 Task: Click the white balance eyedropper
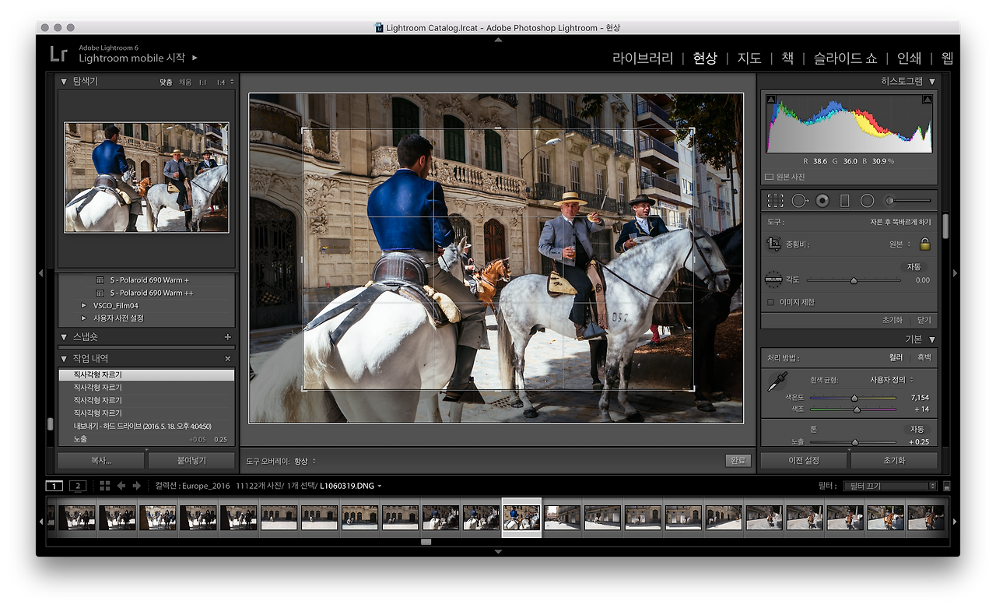pos(777,381)
